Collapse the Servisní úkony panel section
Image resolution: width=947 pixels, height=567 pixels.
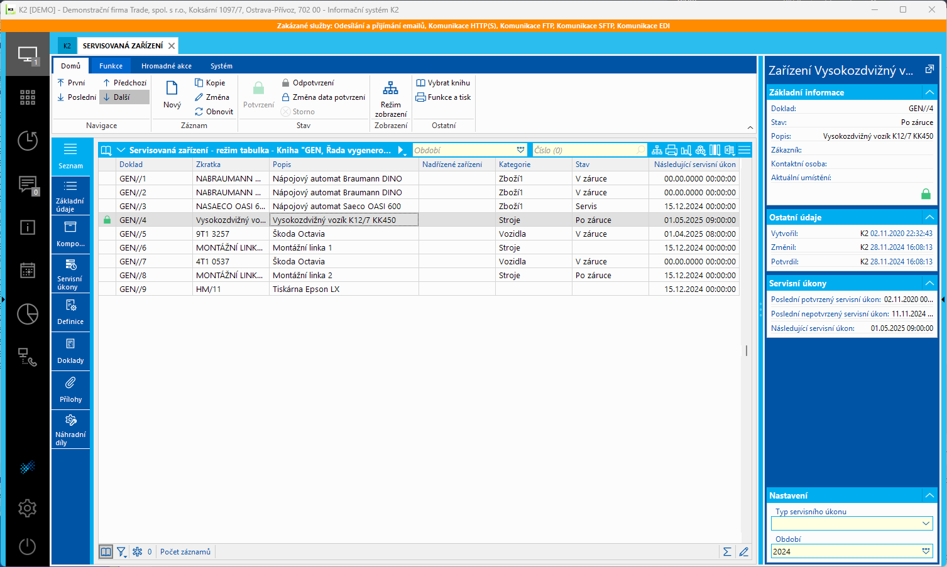tap(929, 283)
